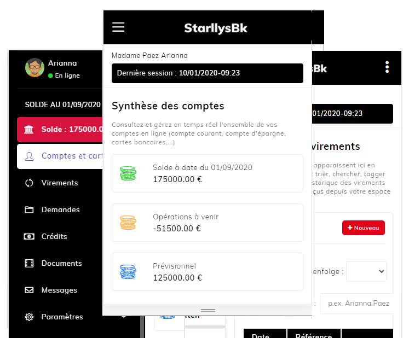Click the blue coins Prévisionnel icon

(128, 272)
